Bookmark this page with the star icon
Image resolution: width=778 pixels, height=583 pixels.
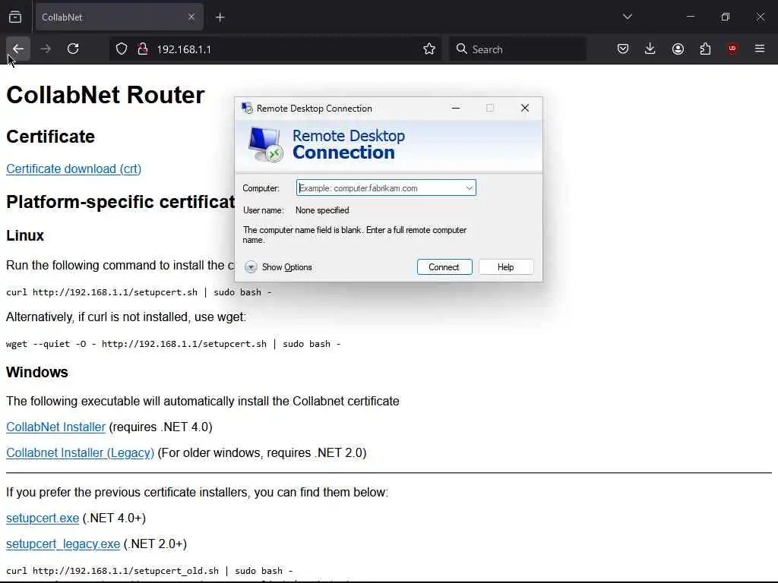tap(429, 49)
